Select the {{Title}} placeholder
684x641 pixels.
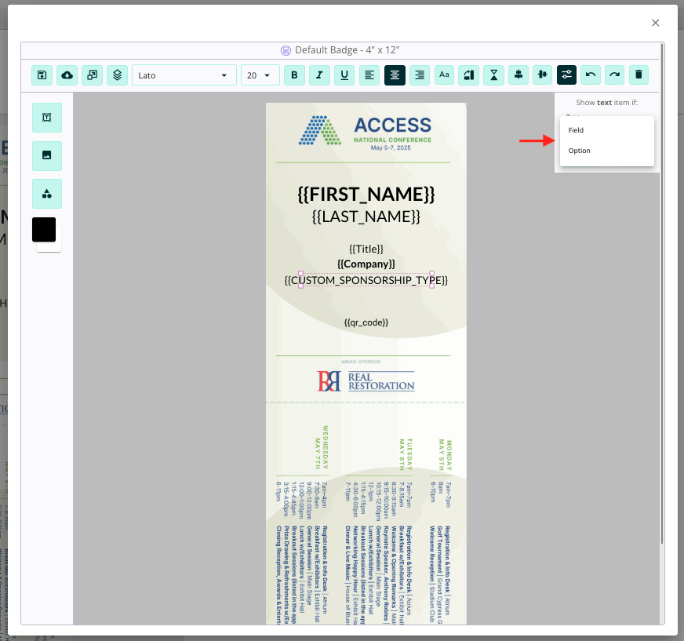(366, 249)
